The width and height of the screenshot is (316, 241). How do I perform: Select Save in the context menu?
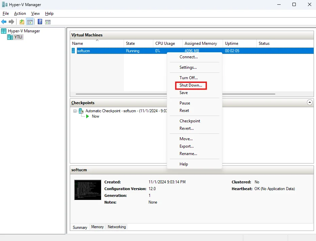[x=194, y=93]
